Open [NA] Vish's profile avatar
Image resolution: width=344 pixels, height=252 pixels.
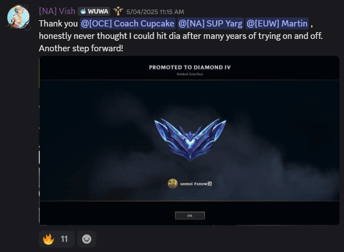click(x=19, y=17)
